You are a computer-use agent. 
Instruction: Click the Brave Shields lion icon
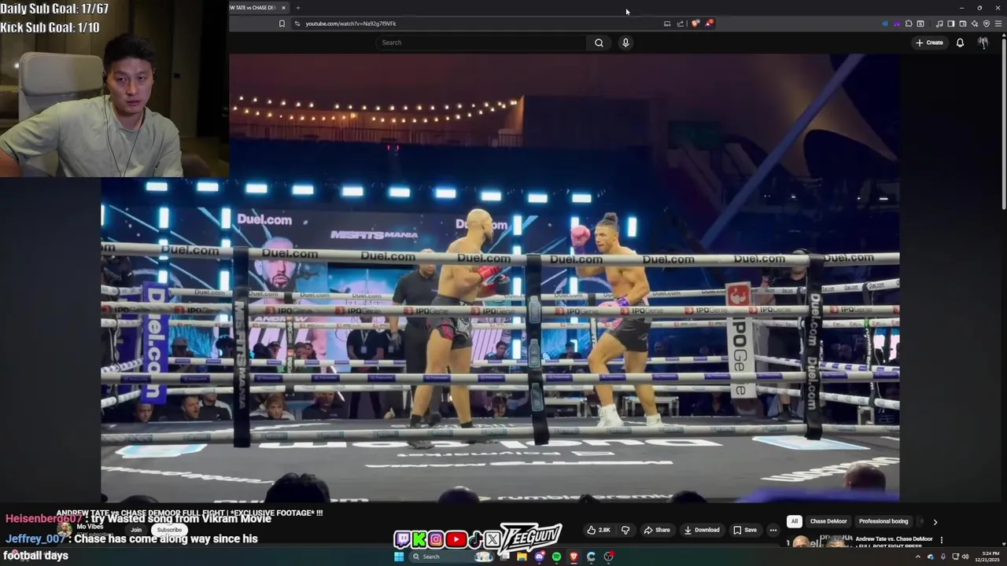pos(695,24)
